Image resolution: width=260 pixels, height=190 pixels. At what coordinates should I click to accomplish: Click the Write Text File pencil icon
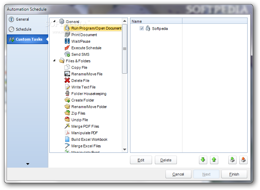(67, 87)
